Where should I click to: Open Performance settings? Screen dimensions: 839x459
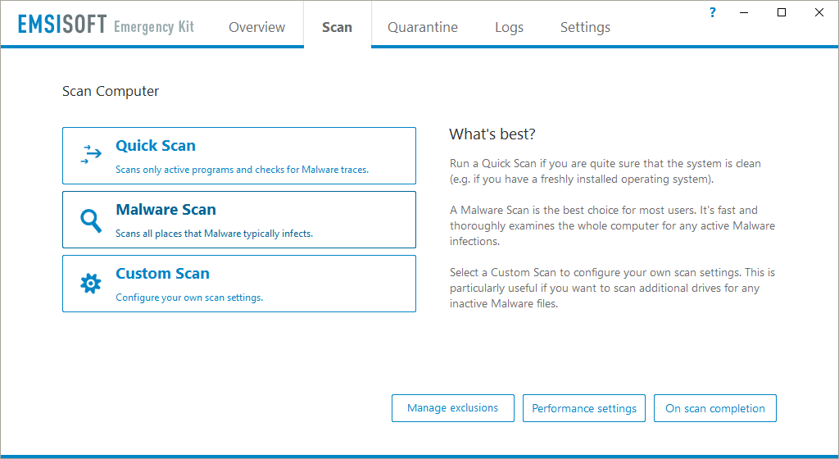pos(583,408)
